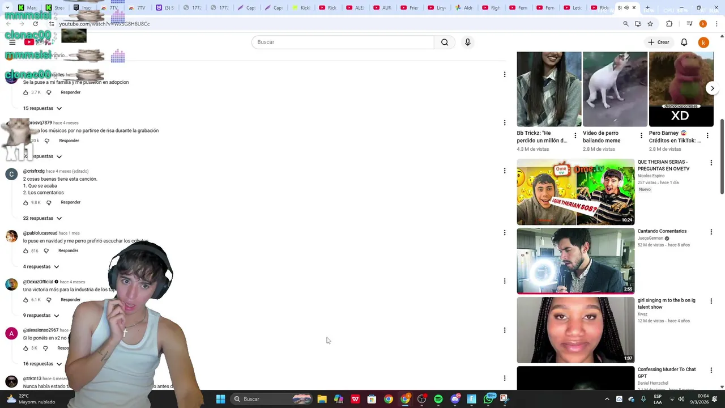Show next shorts with the right arrow
Screen dimensions: 725x408
click(712, 88)
